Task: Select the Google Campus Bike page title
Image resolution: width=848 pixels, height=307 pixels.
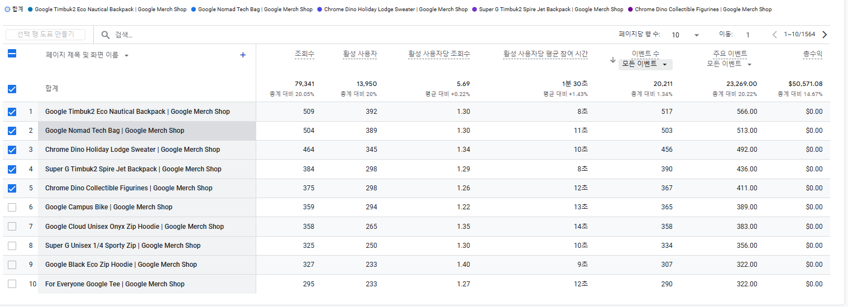Action: (109, 207)
